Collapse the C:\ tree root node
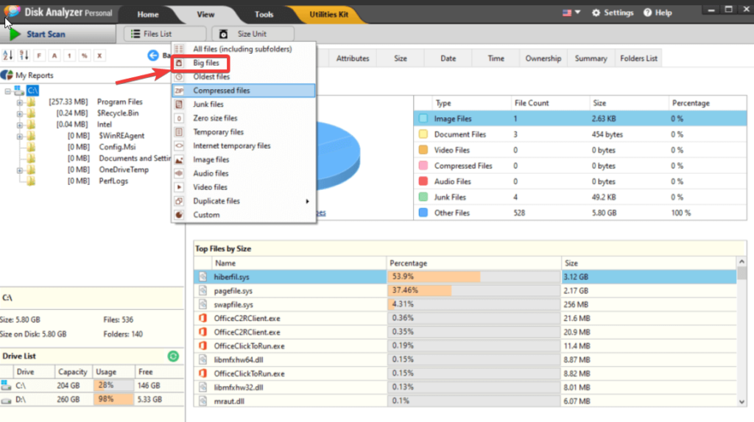 pos(7,91)
